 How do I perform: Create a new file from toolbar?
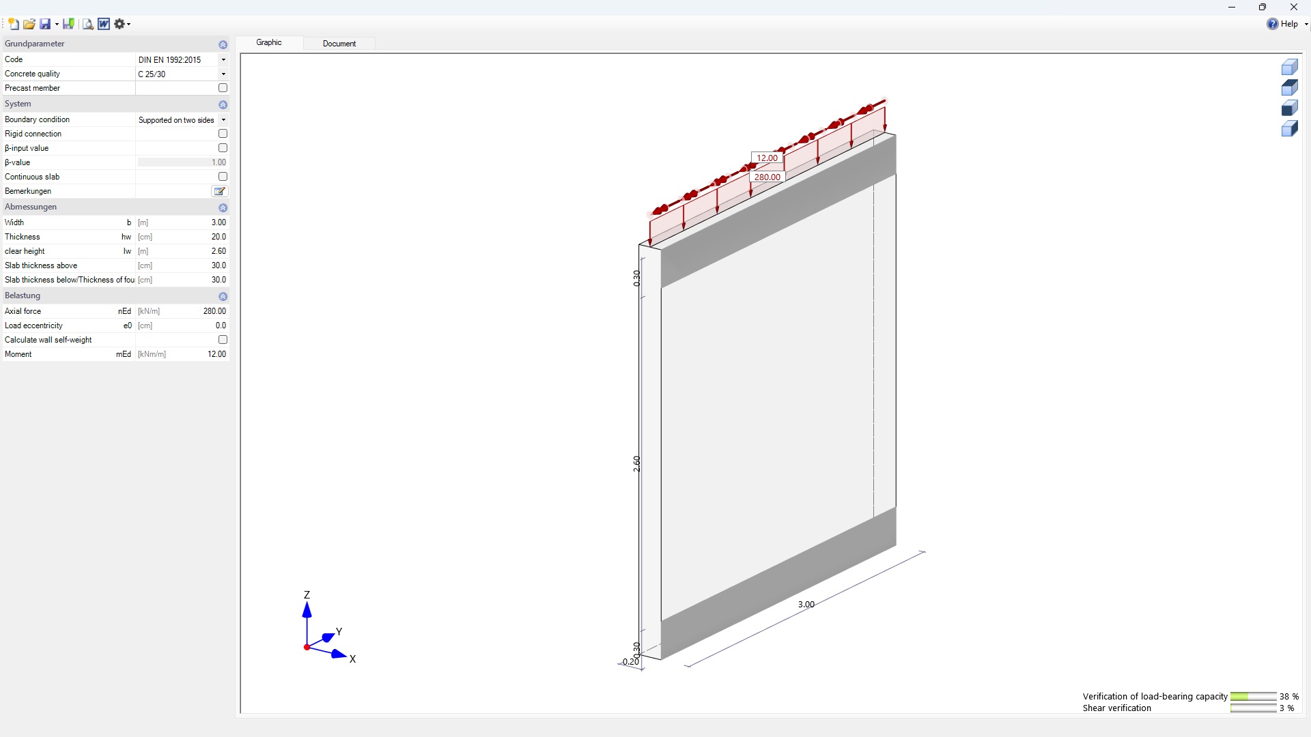[13, 24]
